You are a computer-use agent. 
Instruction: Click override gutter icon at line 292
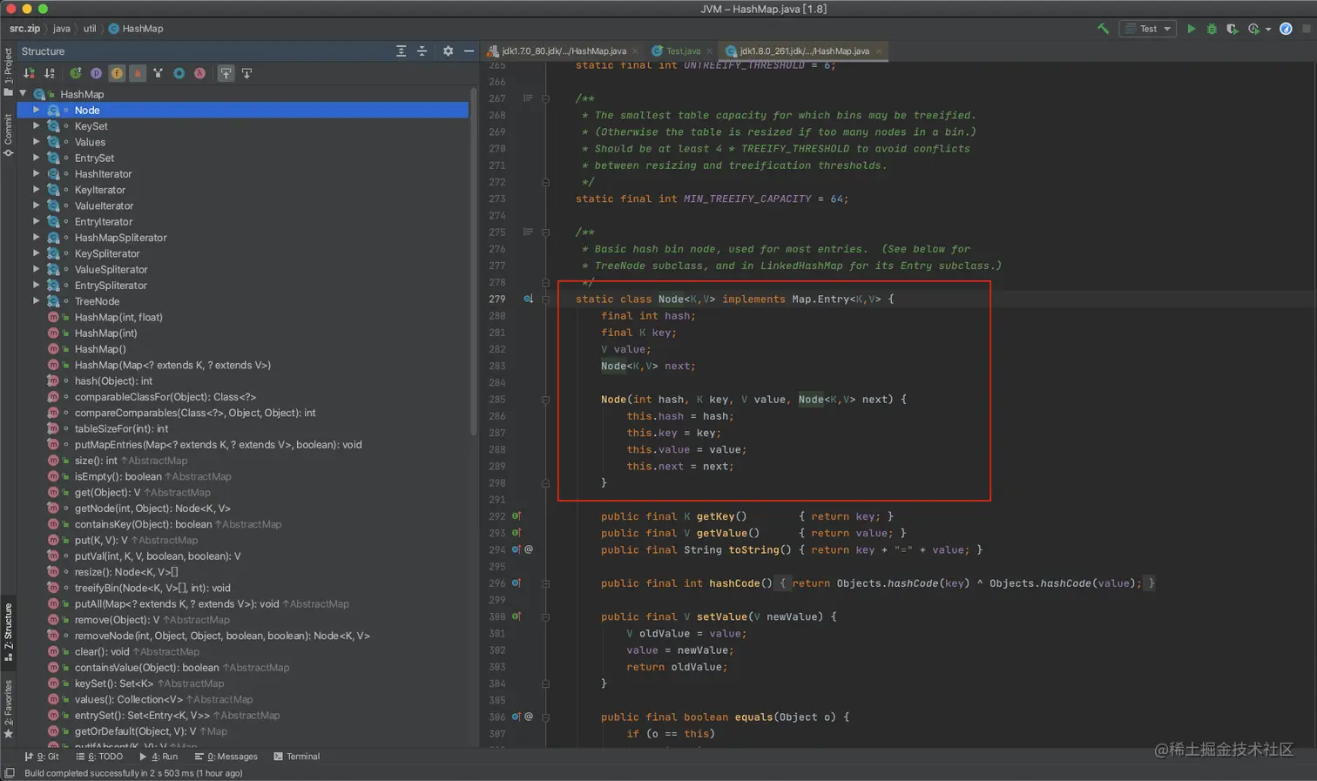pos(517,516)
